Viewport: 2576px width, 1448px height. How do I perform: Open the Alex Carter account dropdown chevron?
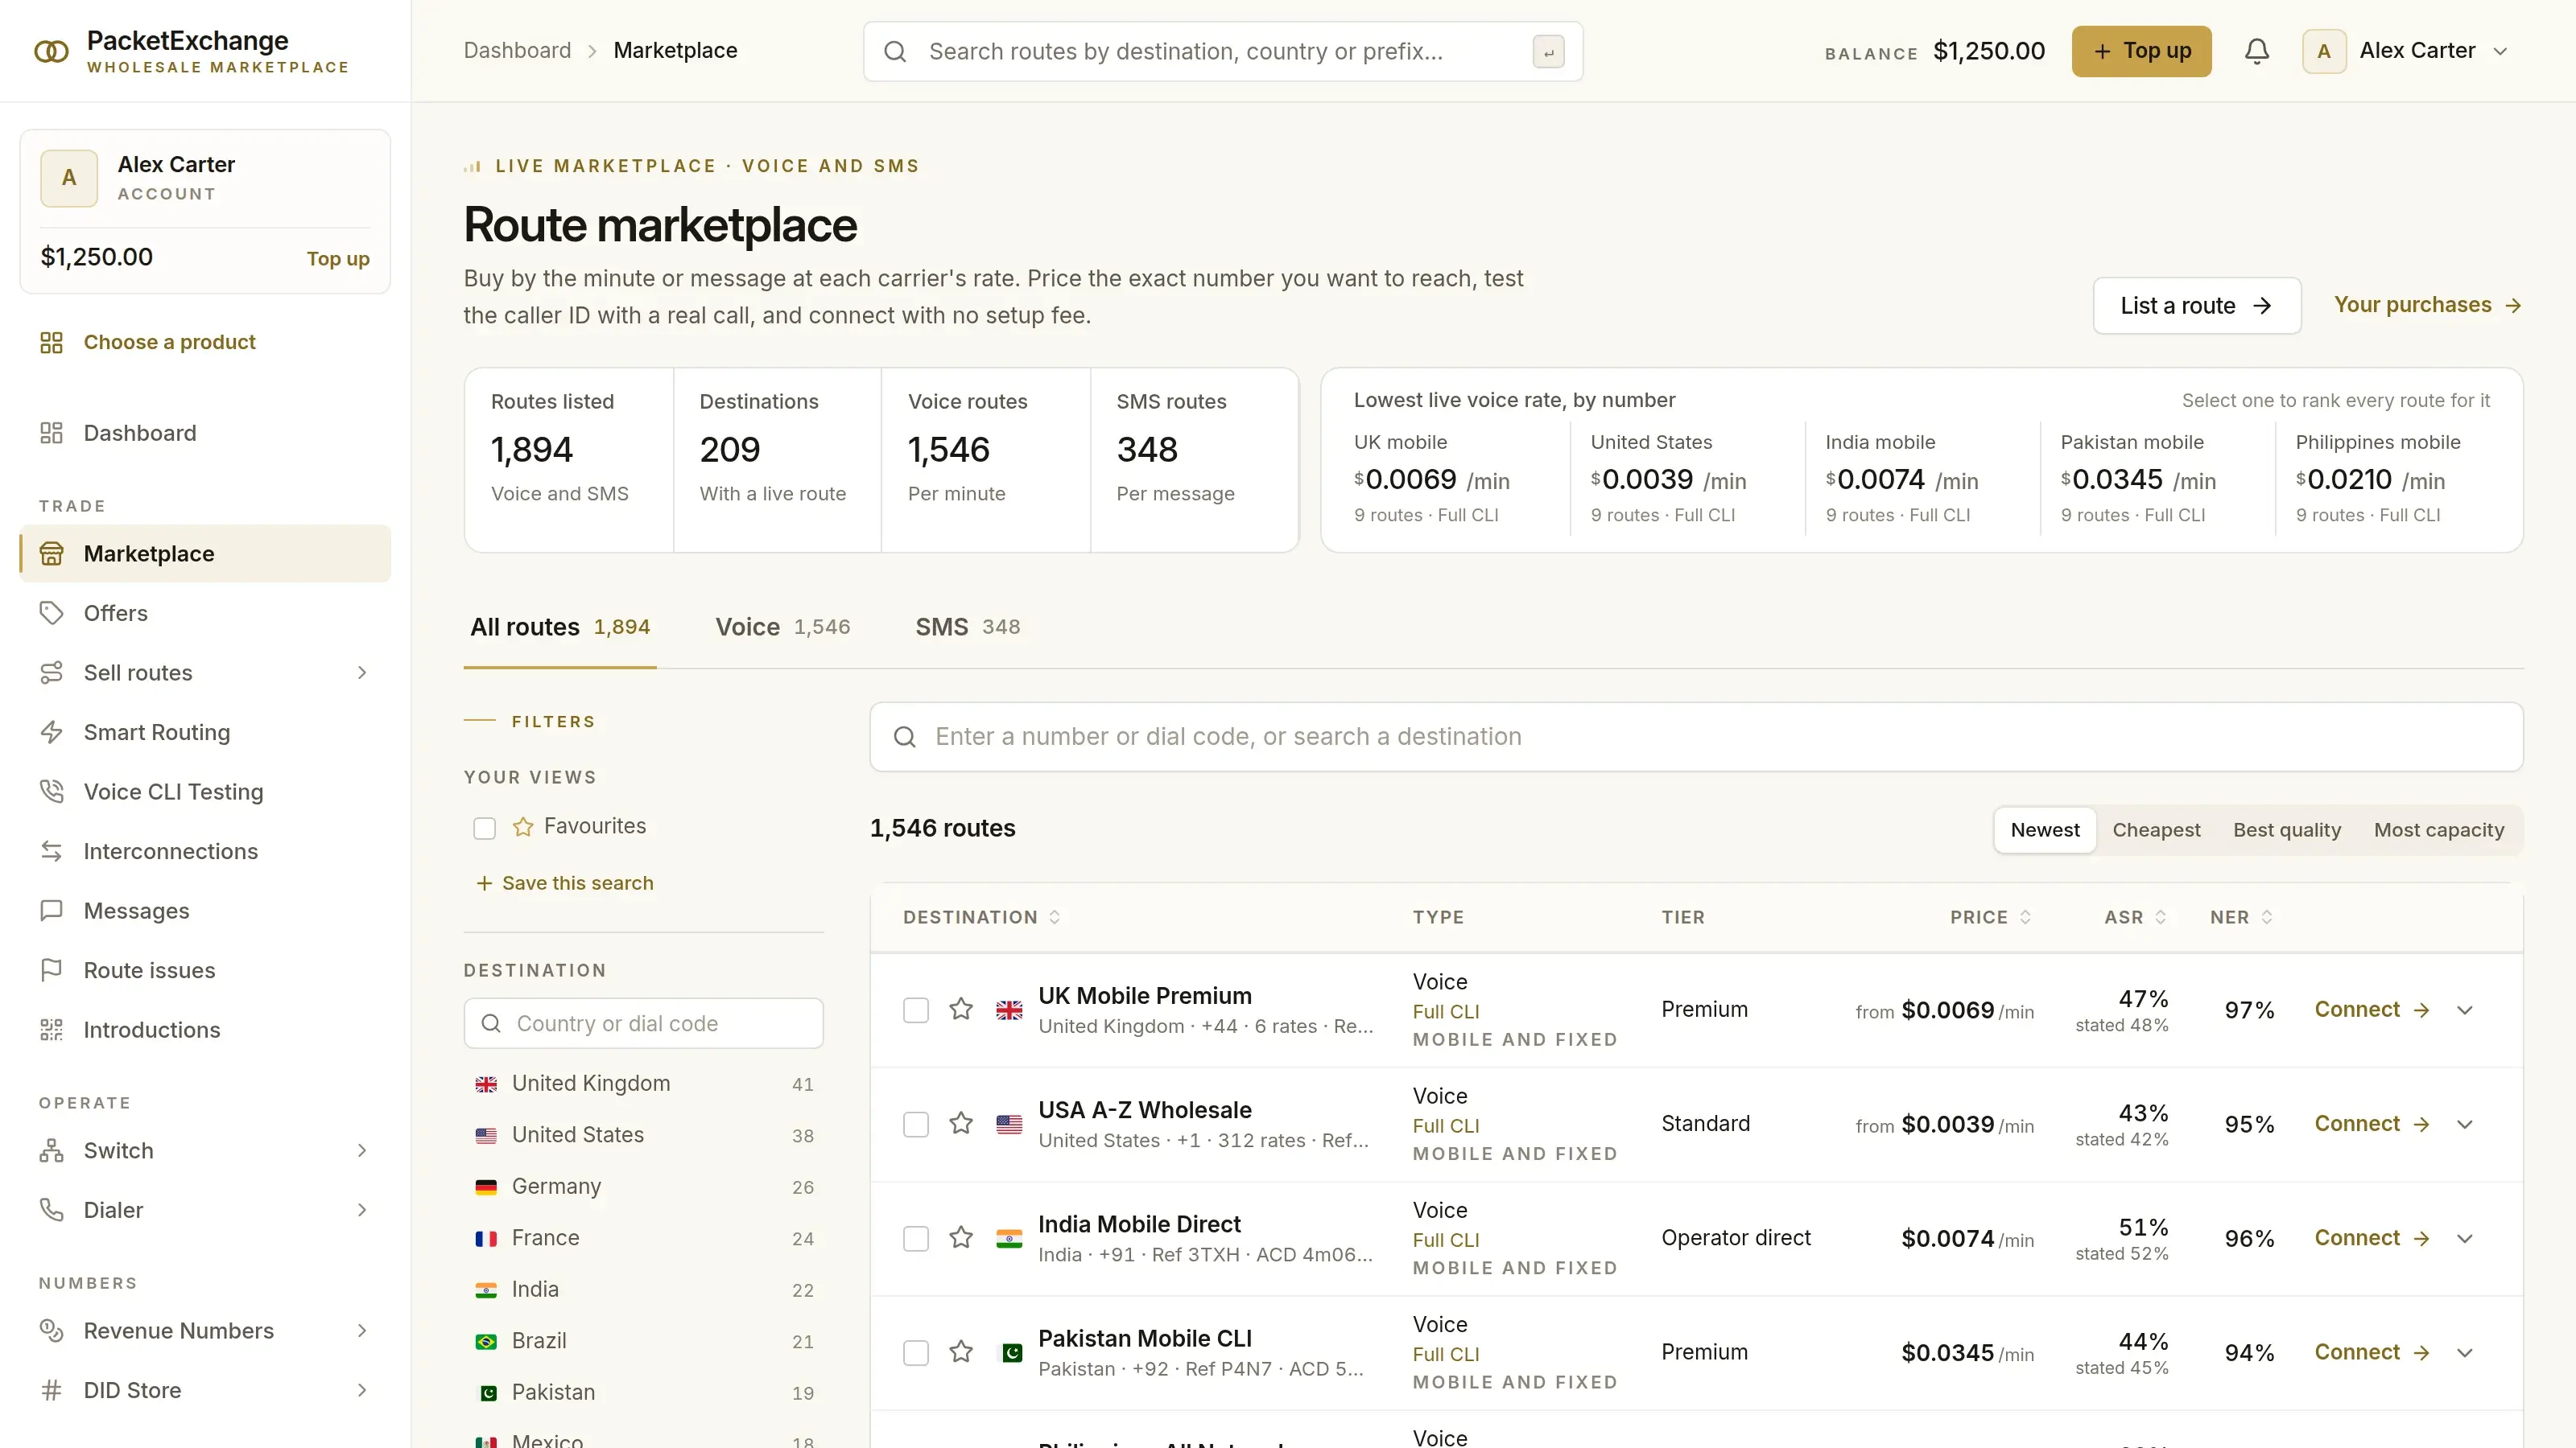point(2500,51)
